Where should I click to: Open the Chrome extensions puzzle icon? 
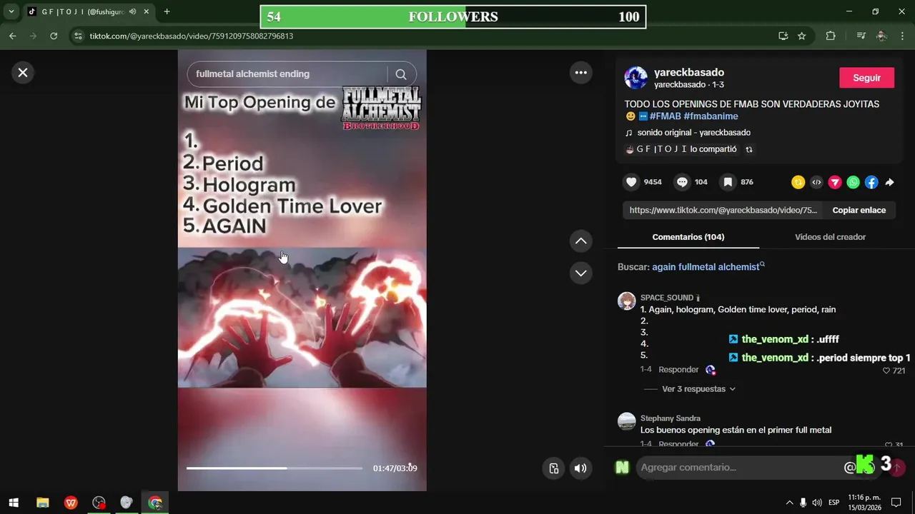click(830, 36)
